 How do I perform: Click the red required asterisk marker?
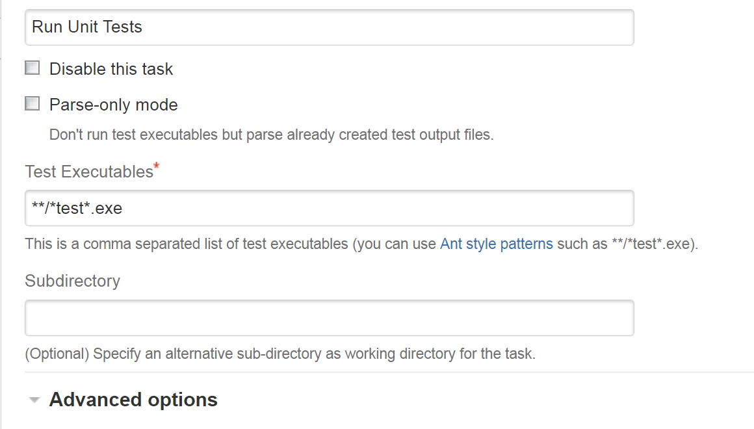point(157,167)
